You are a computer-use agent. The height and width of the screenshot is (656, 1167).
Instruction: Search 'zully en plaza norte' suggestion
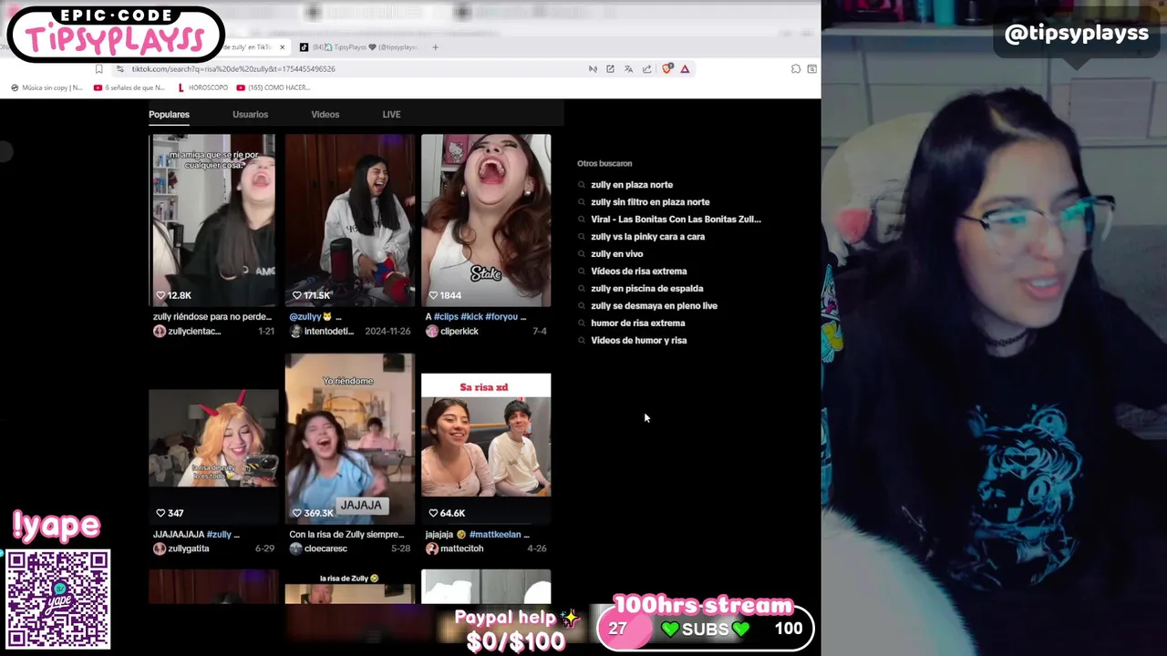[x=632, y=185]
